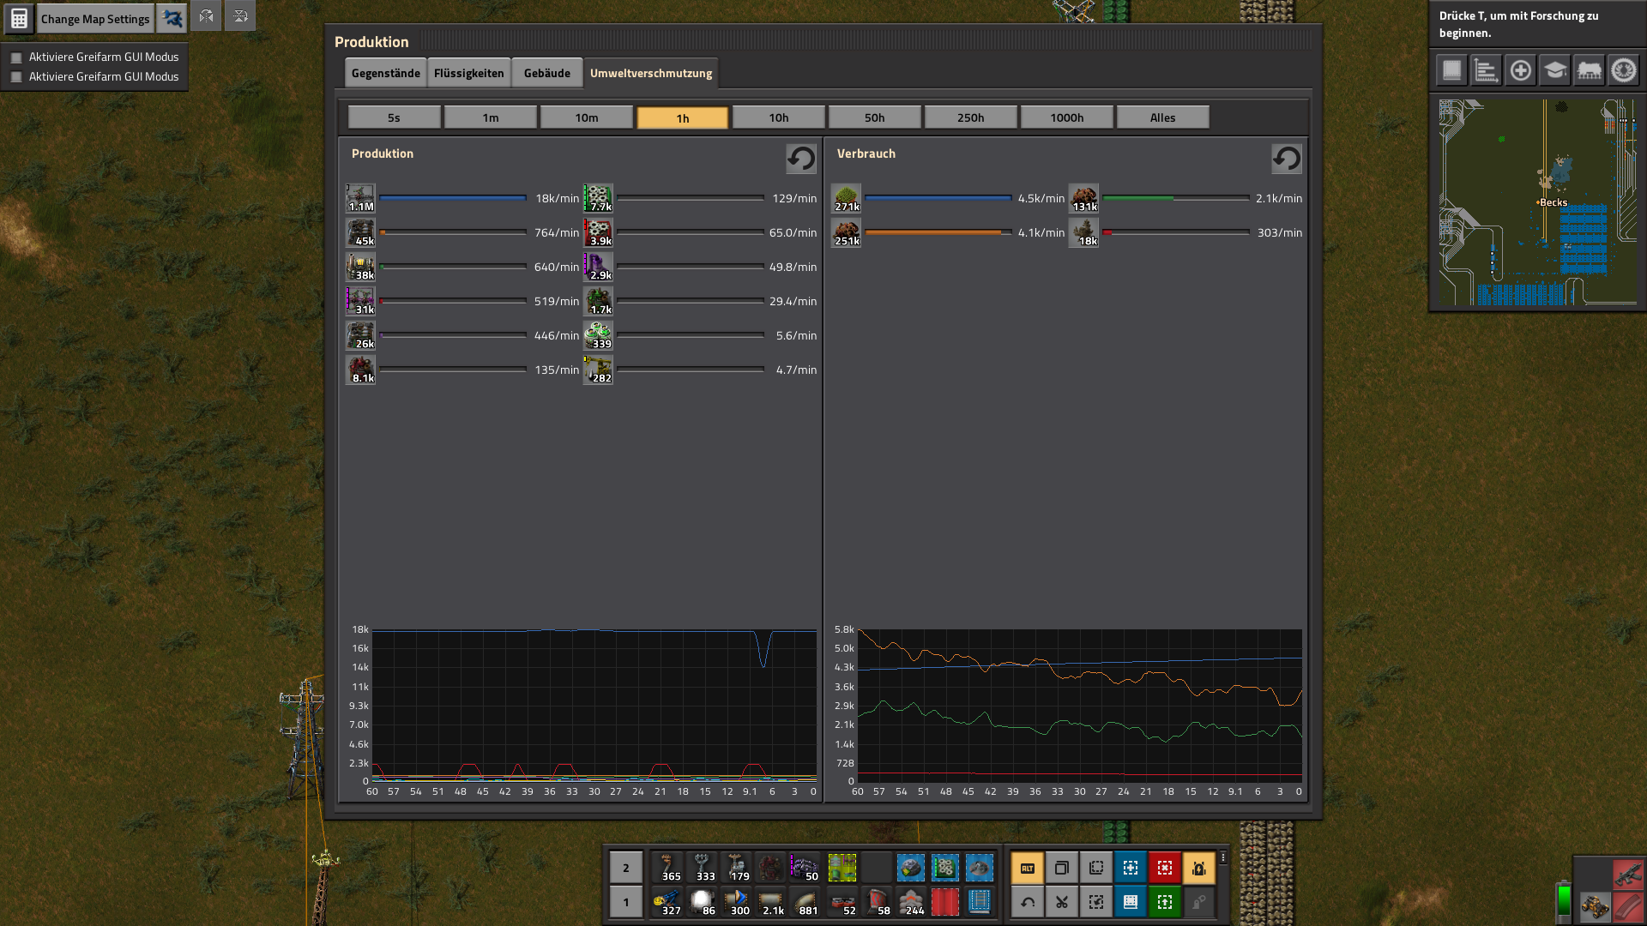The image size is (1647, 926).
Task: Set time range to 1000h
Action: 1067,117
